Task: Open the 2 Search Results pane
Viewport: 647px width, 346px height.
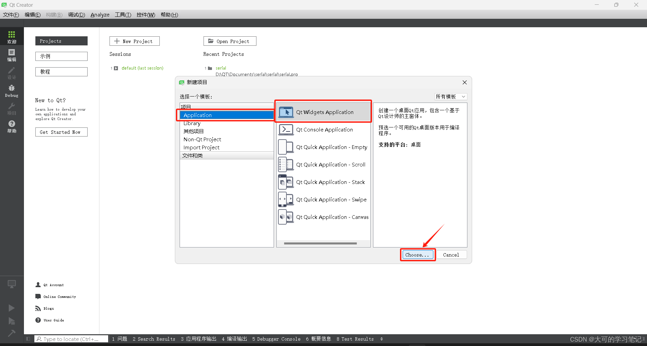Action: click(154, 339)
